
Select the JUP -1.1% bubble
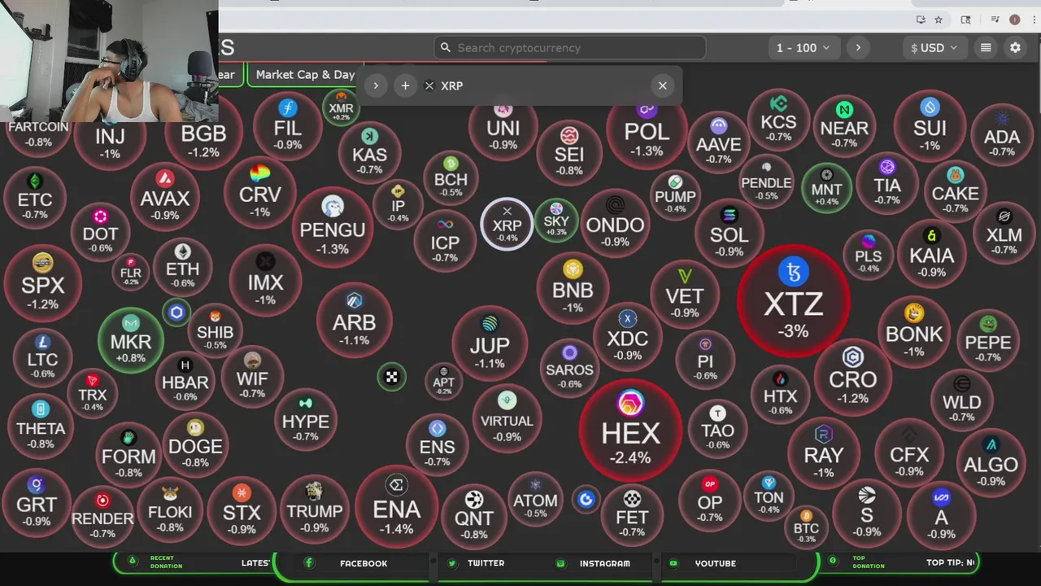tap(490, 344)
